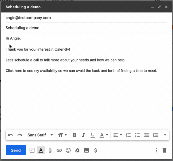Redo the last edit
Image resolution: width=173 pixels, height=161 pixels.
tap(20, 135)
